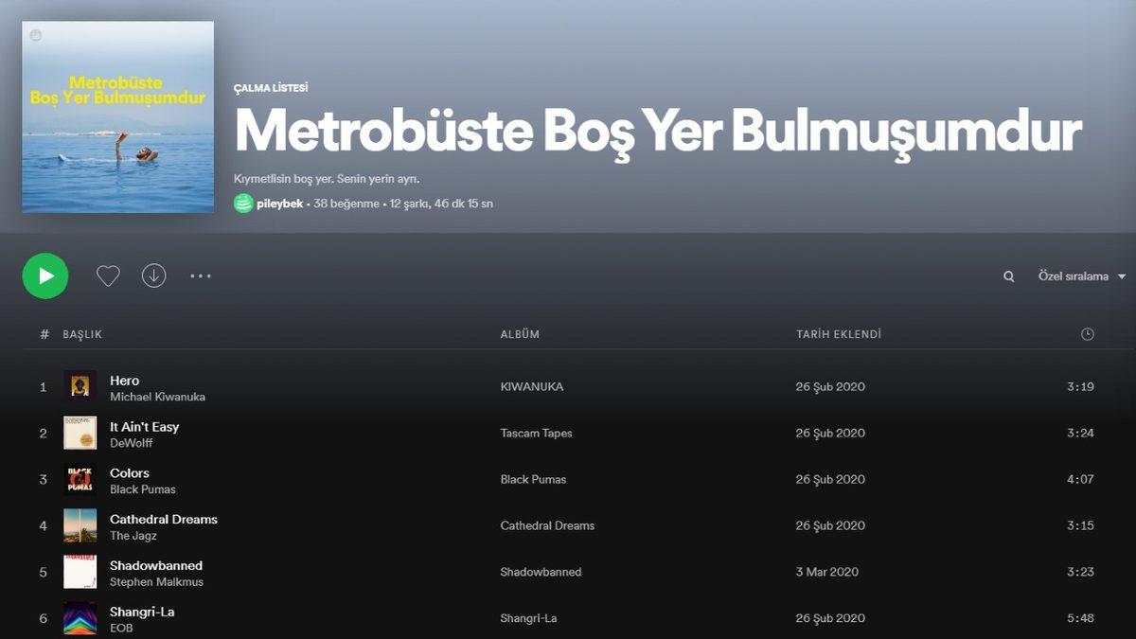Select the track Colors by Black Pumas
Image resolution: width=1136 pixels, height=639 pixels.
(x=130, y=472)
